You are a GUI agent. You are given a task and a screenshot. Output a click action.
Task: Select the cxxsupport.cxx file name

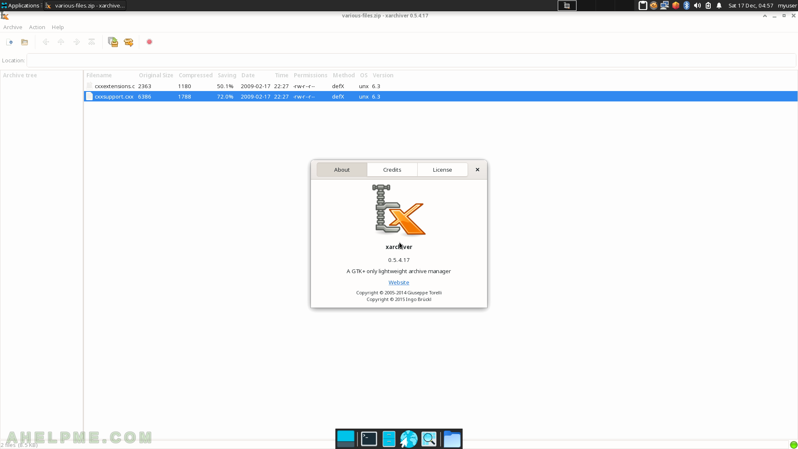coord(114,96)
